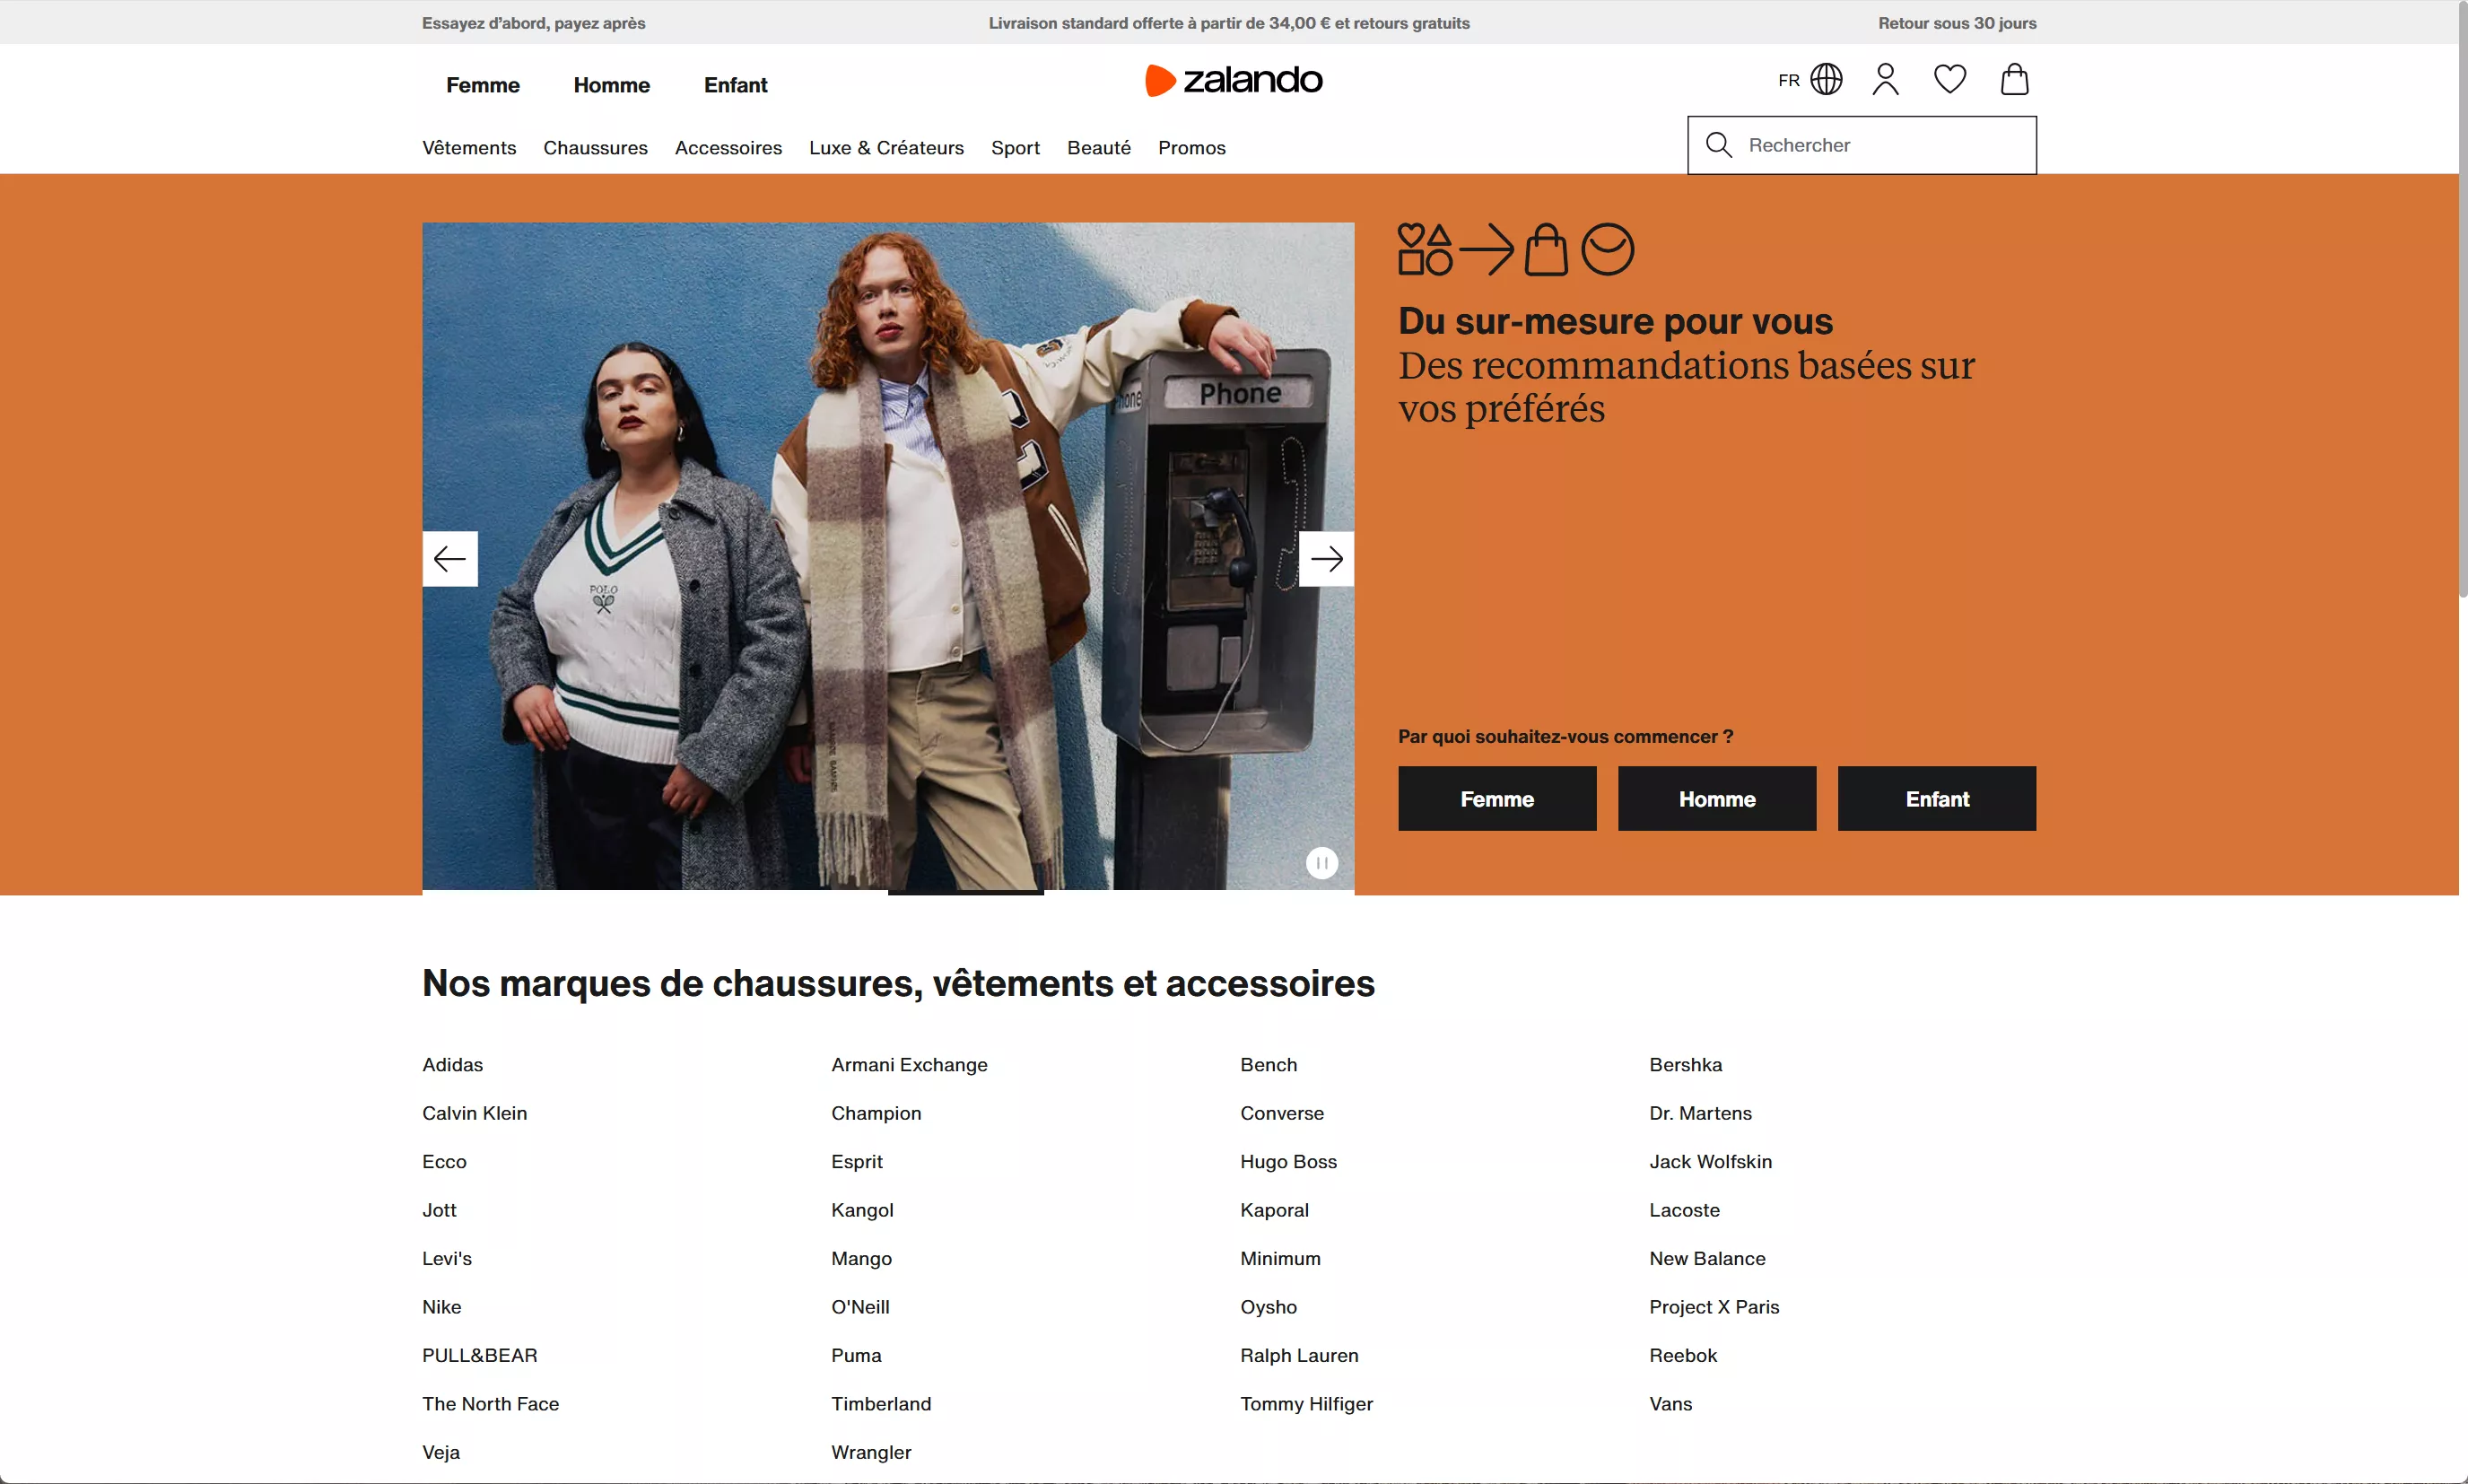Click the black Enfant button in banner

(x=1936, y=799)
